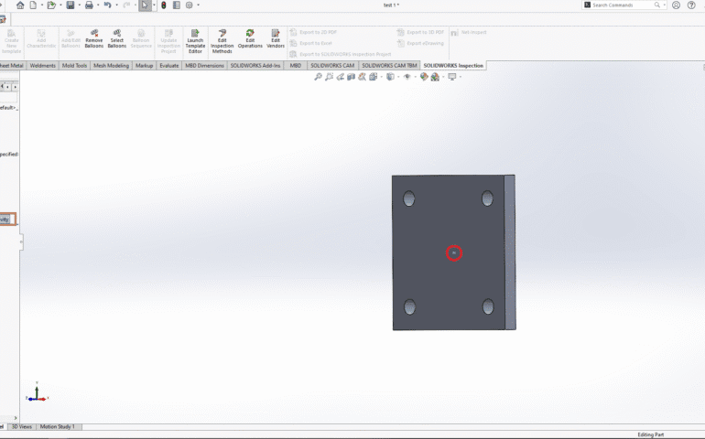Click the search magnifier in Search Commands
Image resolution: width=705 pixels, height=439 pixels.
(656, 5)
